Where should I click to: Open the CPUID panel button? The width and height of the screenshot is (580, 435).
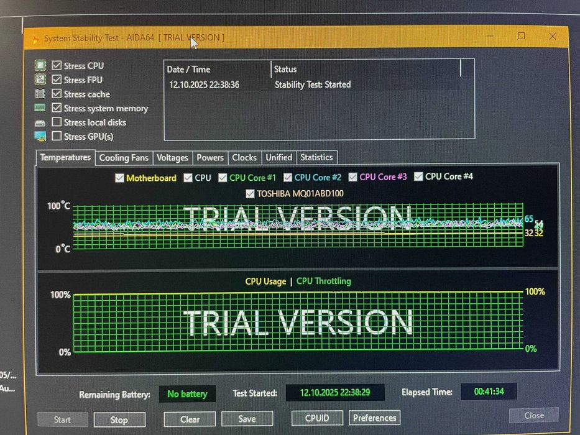(317, 418)
